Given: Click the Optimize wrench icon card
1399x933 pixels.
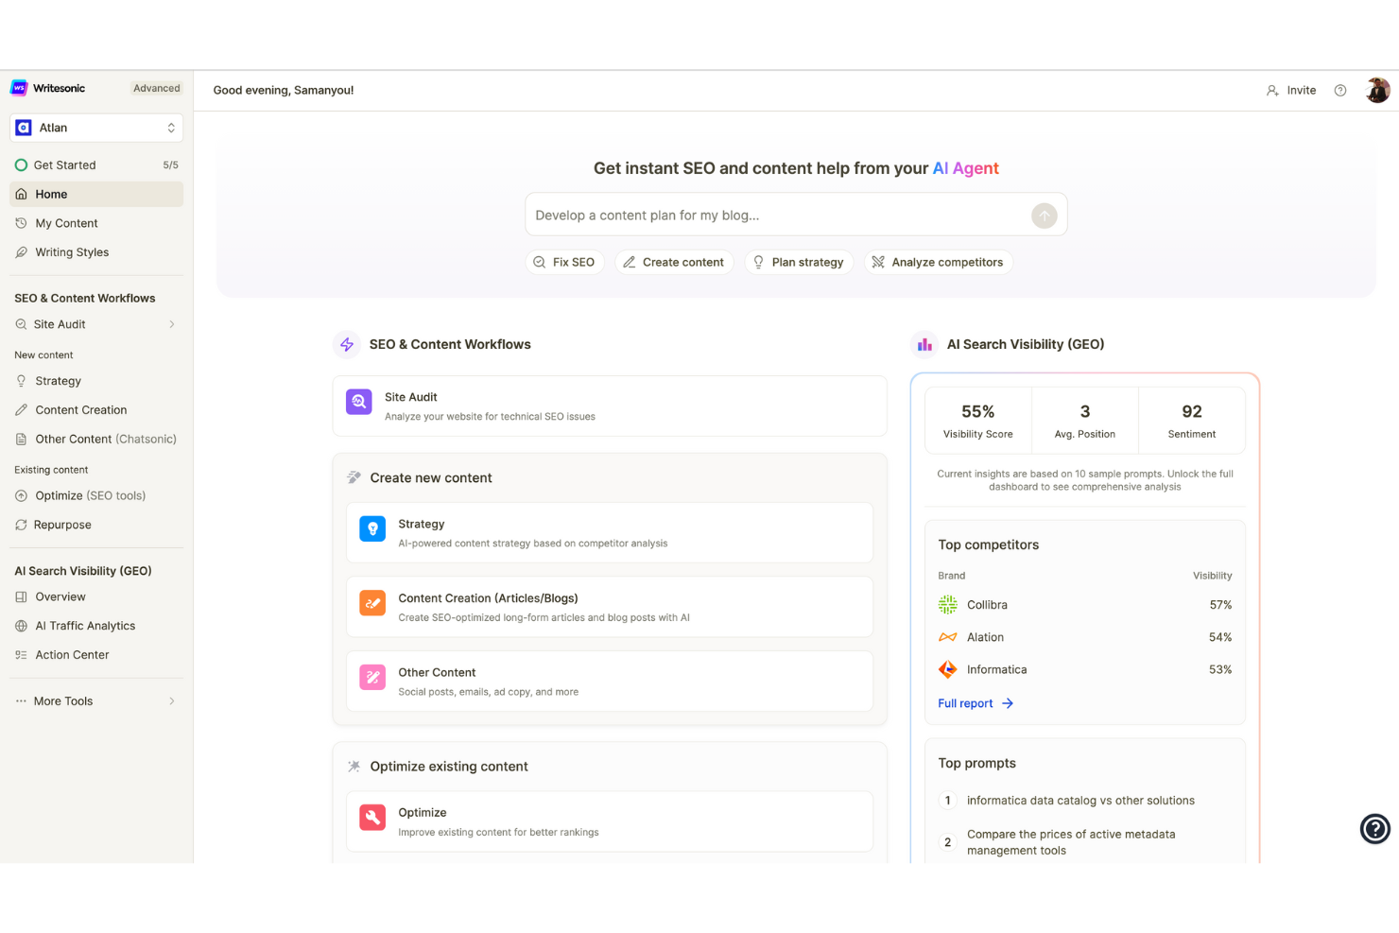Looking at the screenshot, I should tap(372, 818).
